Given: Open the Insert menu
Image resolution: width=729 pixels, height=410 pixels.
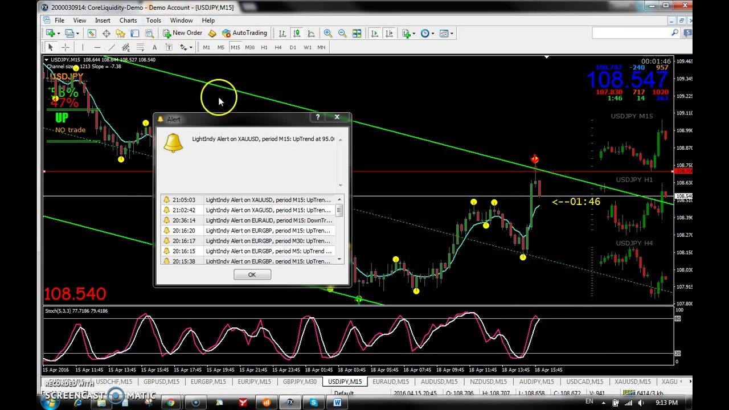Looking at the screenshot, I should point(103,20).
